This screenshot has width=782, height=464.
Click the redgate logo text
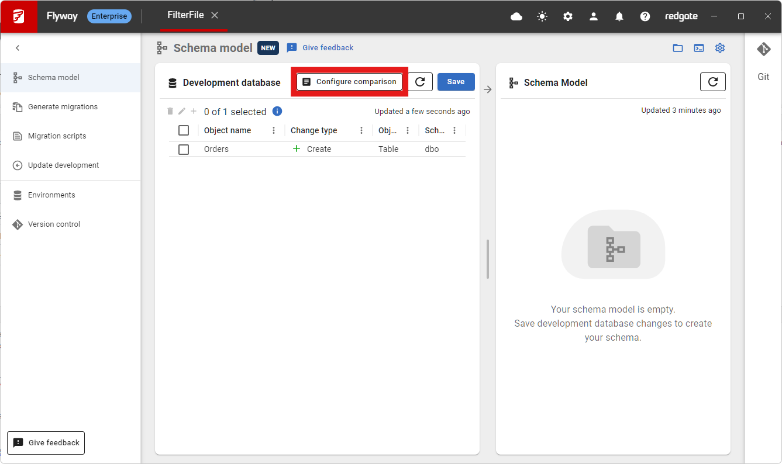681,16
